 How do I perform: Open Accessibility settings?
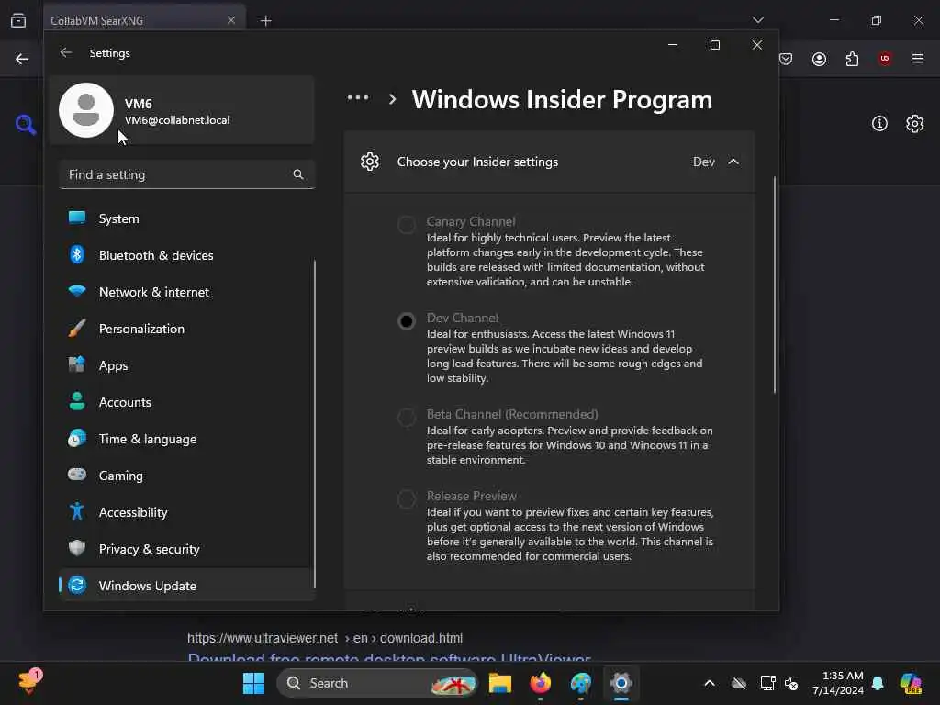187,512
